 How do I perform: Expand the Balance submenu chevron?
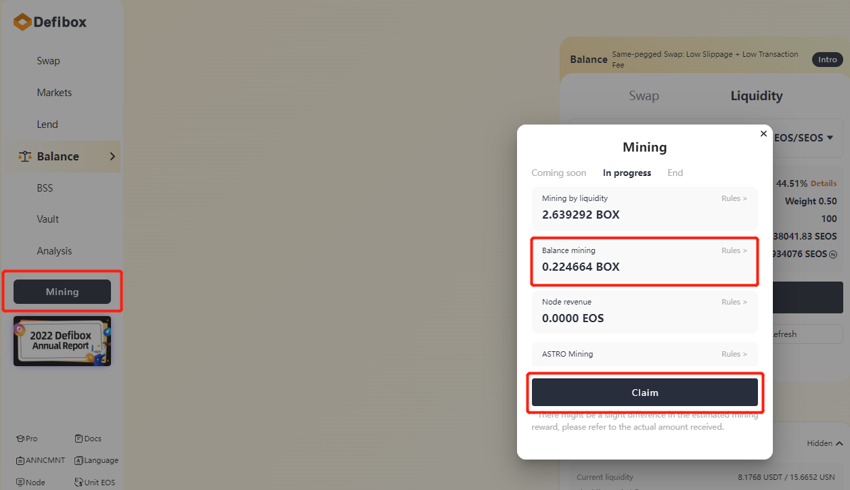pyautogui.click(x=112, y=156)
